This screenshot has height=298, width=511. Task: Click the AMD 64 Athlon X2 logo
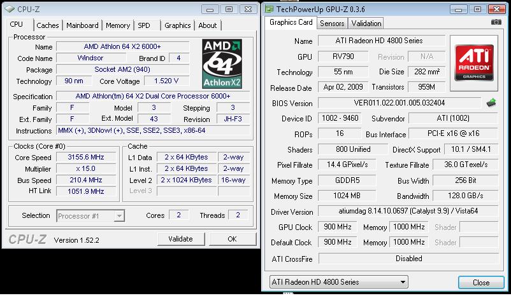(222, 64)
